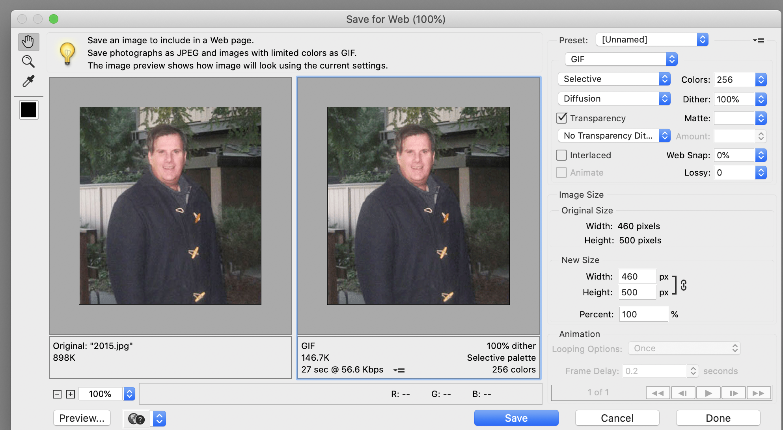Select the Hand tool
783x430 pixels.
[x=28, y=42]
